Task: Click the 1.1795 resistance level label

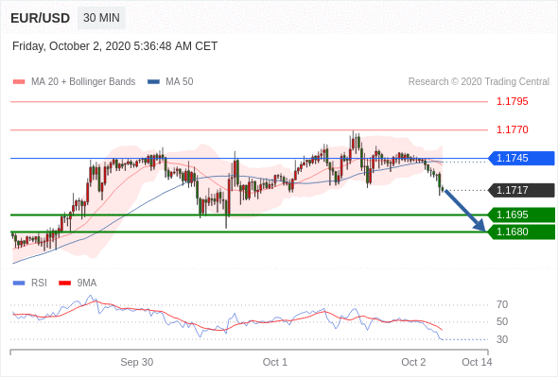Action: point(513,101)
